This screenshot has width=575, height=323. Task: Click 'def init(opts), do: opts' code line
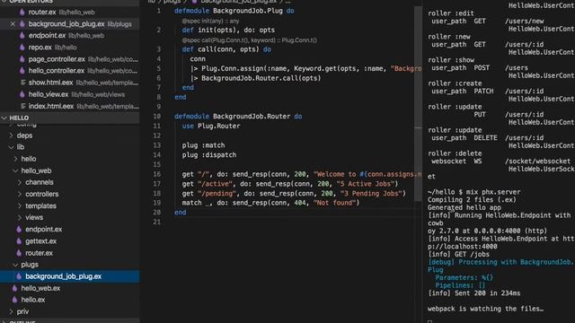tap(228, 30)
